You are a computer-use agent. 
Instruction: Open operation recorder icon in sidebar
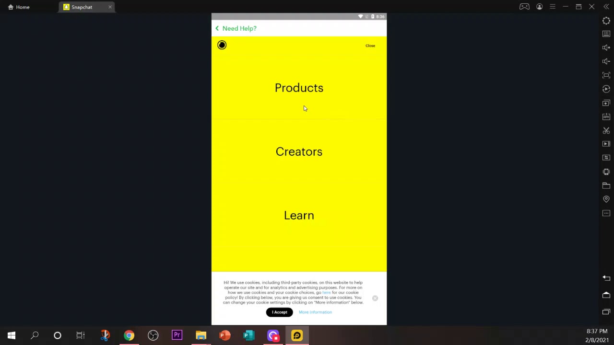point(606,89)
